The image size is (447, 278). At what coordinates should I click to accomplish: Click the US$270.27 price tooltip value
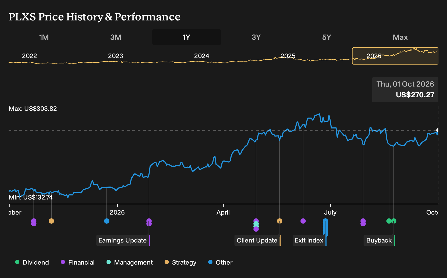click(415, 95)
